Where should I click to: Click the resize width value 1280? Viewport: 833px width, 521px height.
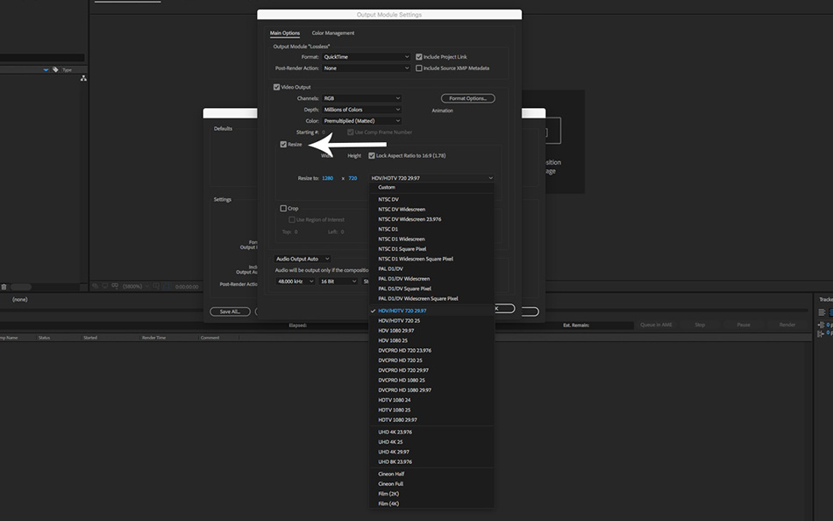327,178
